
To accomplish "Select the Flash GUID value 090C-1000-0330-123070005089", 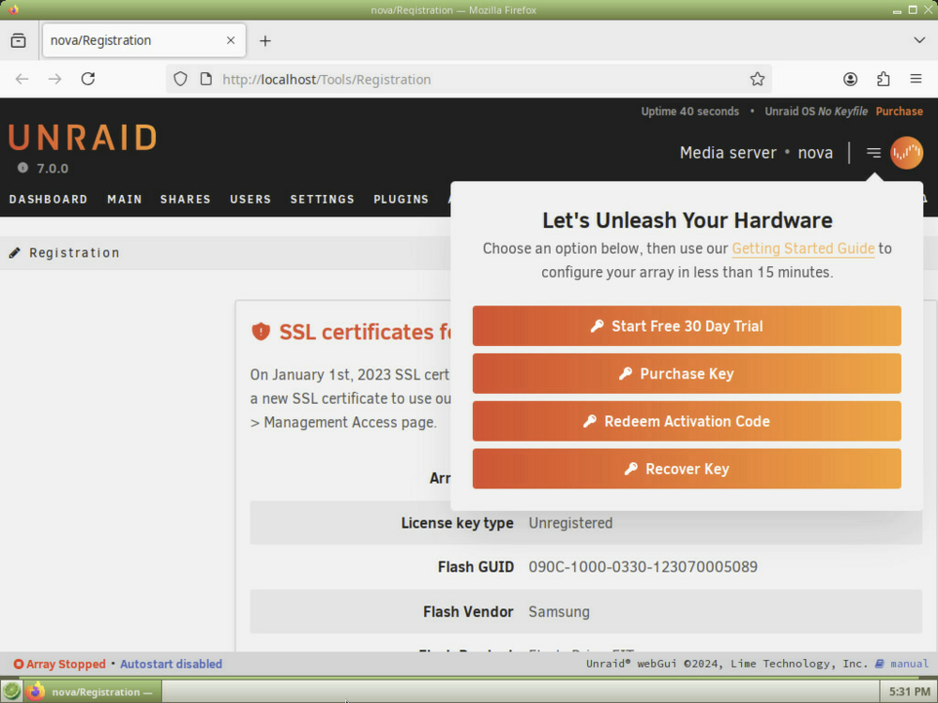I will pyautogui.click(x=643, y=567).
